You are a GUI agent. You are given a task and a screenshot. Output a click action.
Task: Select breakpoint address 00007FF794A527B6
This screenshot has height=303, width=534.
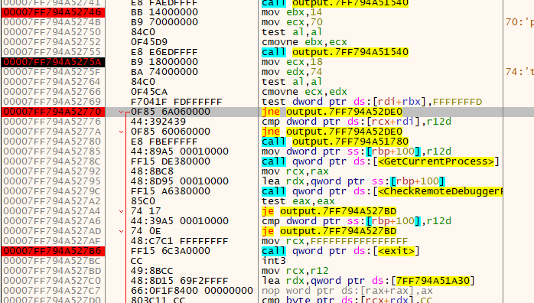tap(53, 251)
